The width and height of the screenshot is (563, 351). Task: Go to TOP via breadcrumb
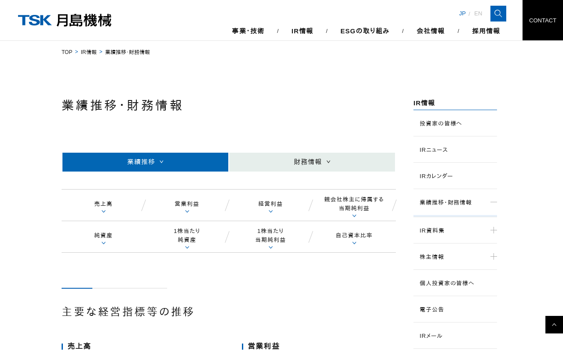pos(67,52)
